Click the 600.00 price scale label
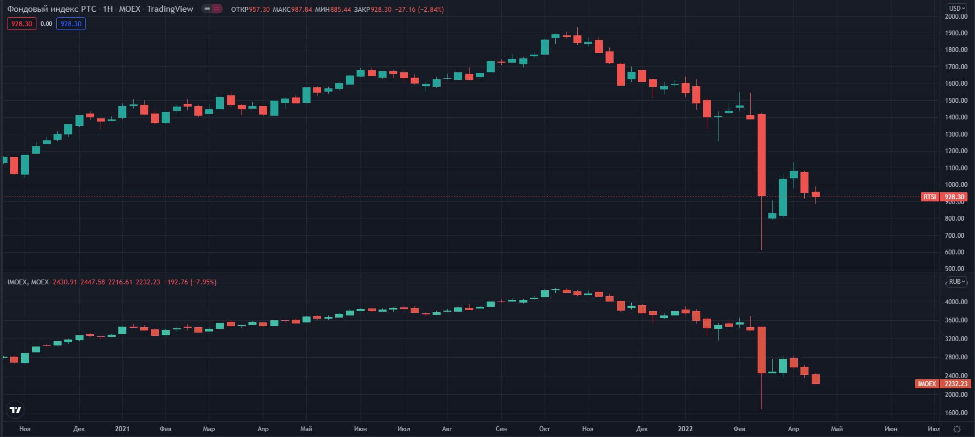 (x=956, y=252)
